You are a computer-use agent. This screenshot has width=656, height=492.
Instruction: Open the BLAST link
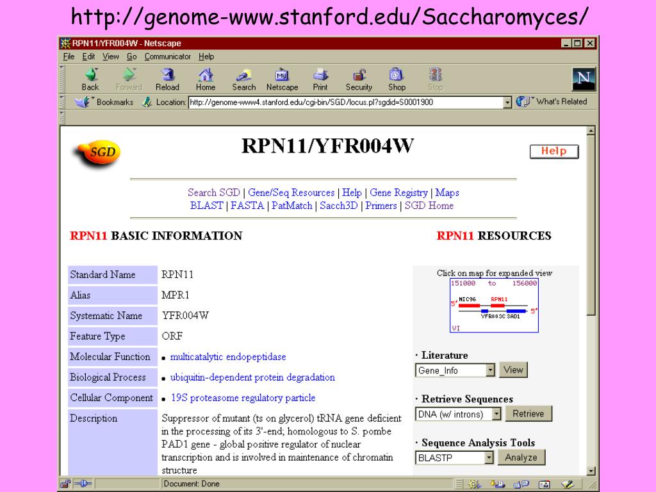point(207,206)
